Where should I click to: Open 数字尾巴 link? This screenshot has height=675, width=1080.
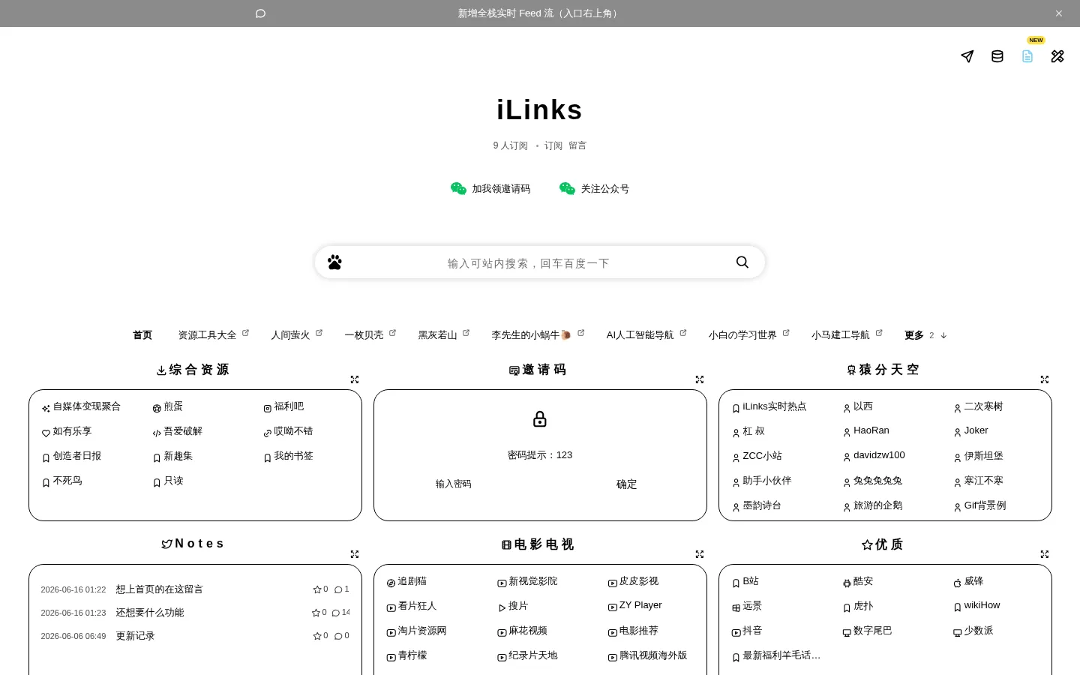pos(867,631)
